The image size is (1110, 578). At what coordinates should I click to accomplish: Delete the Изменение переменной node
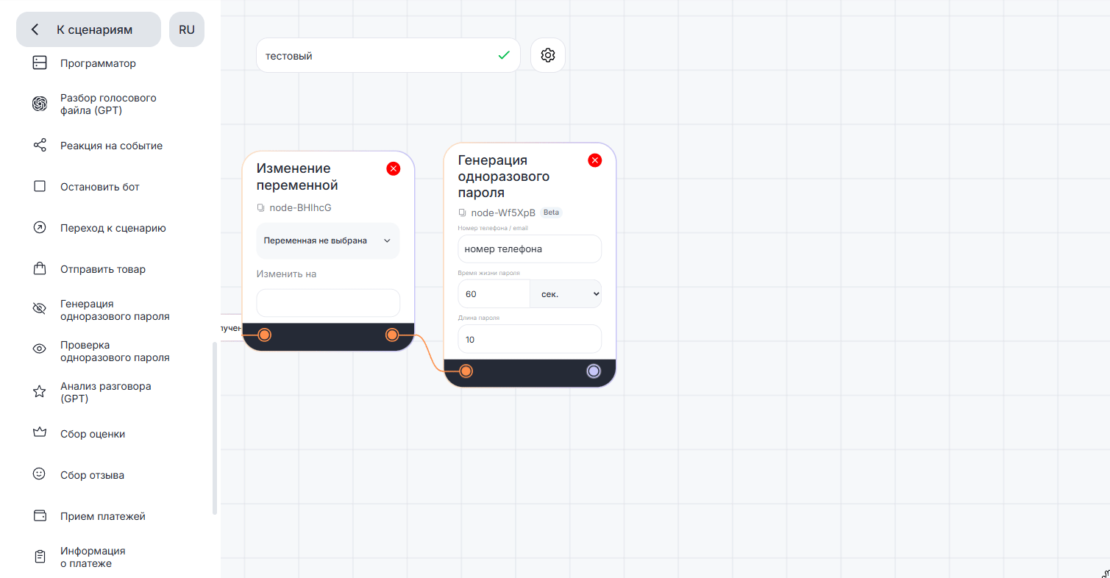tap(394, 169)
